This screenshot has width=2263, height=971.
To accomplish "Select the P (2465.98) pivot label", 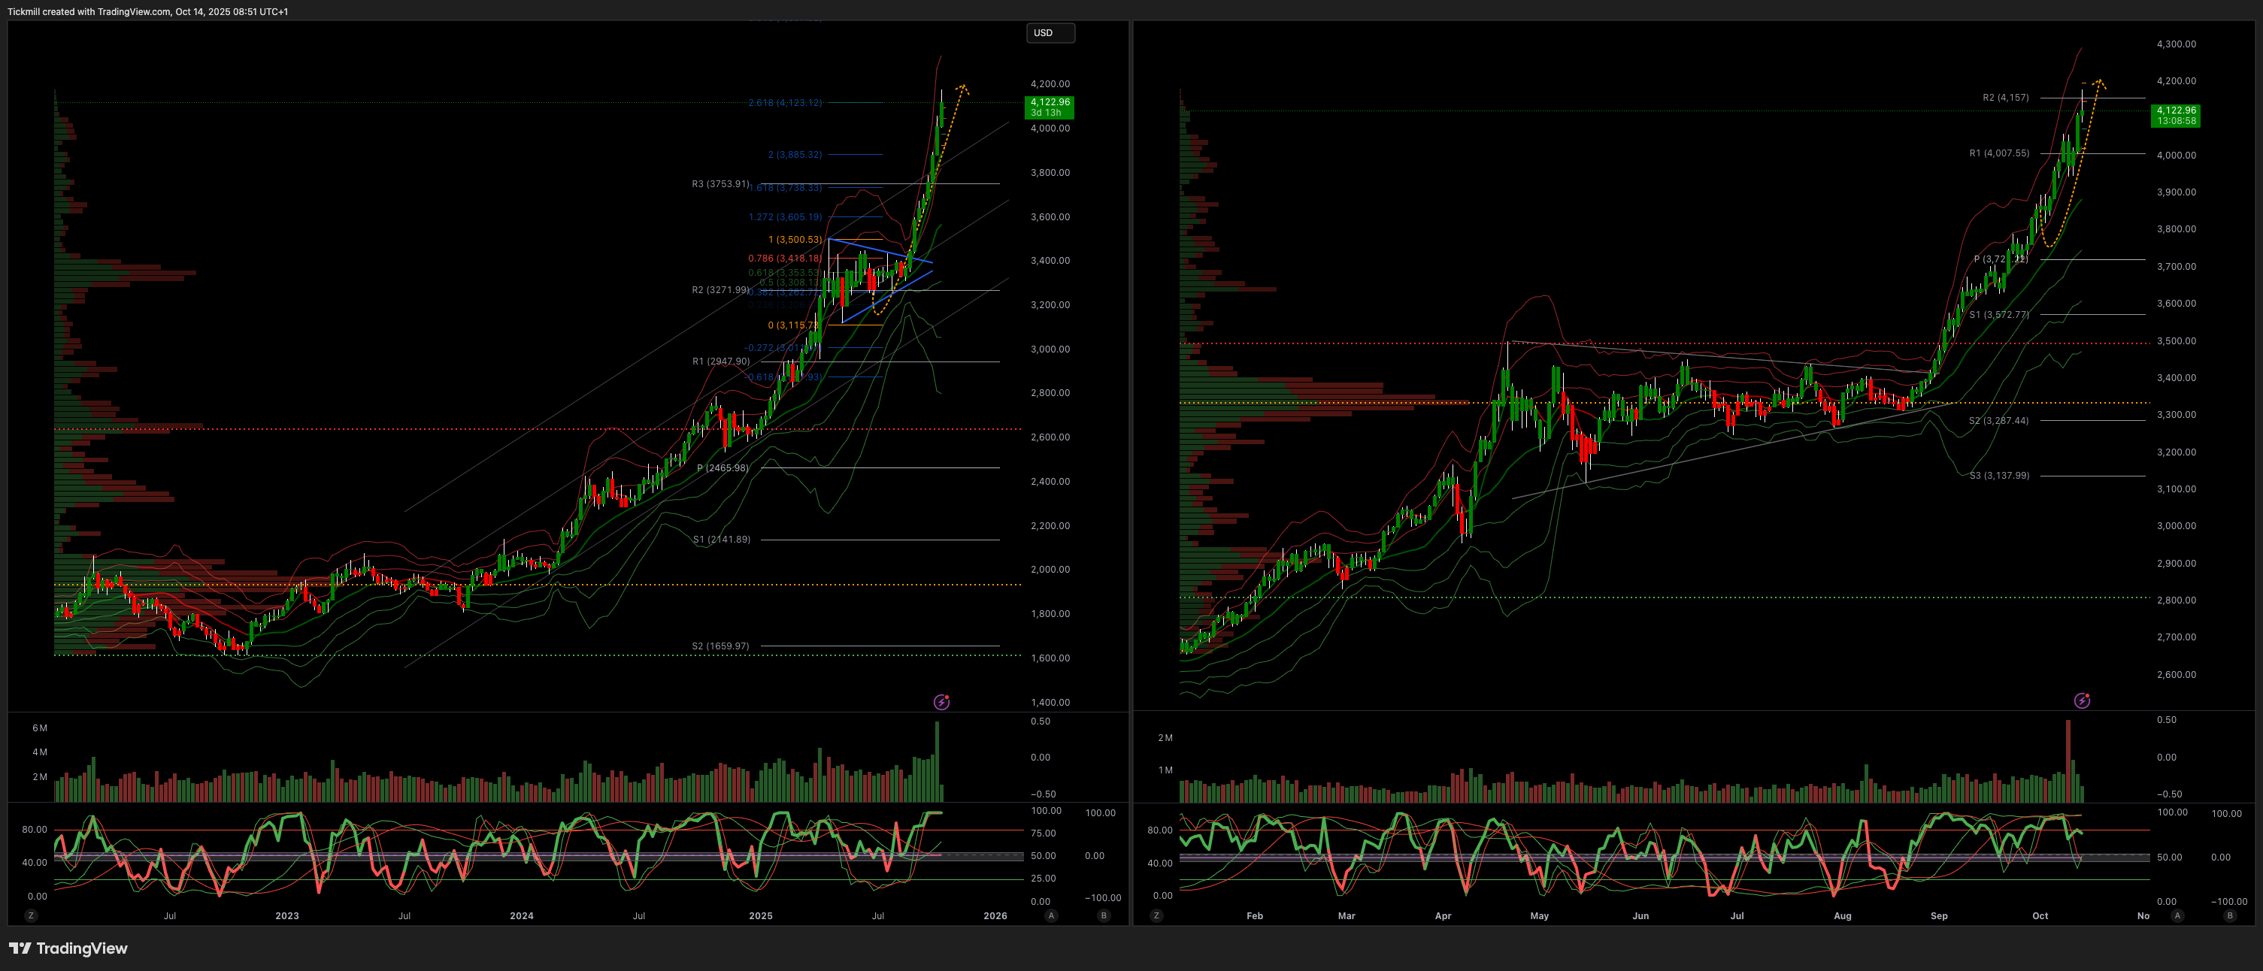I will [x=723, y=468].
